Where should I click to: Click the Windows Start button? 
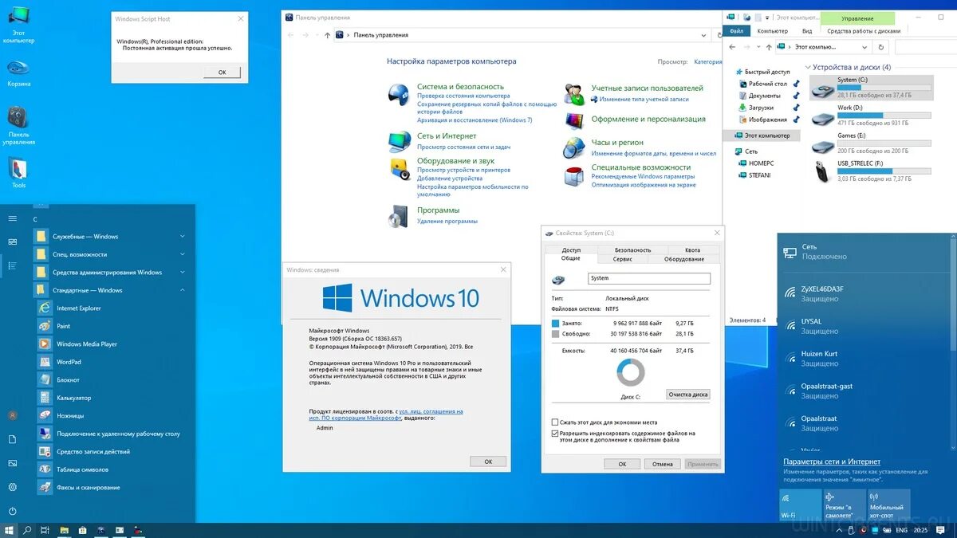click(x=9, y=530)
